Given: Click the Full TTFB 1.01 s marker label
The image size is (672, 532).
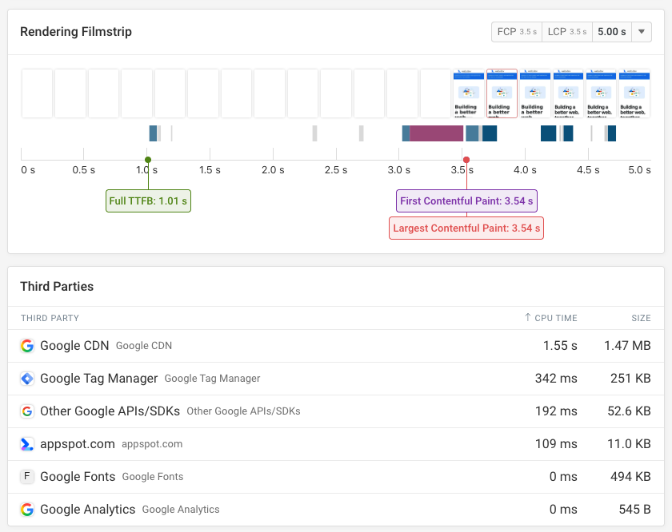Looking at the screenshot, I should click(x=148, y=201).
